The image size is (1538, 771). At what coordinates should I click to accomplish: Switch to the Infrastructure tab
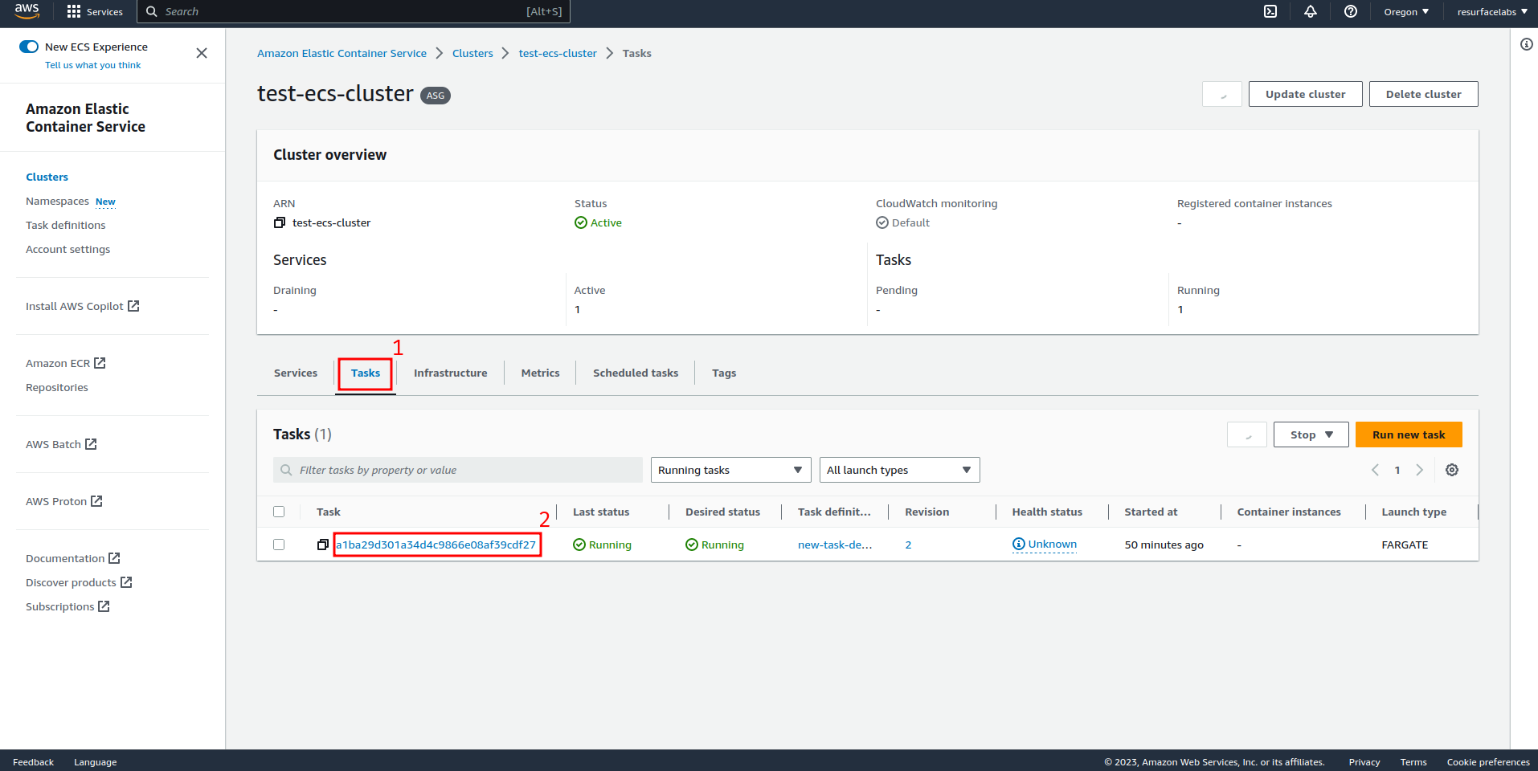[x=450, y=373]
